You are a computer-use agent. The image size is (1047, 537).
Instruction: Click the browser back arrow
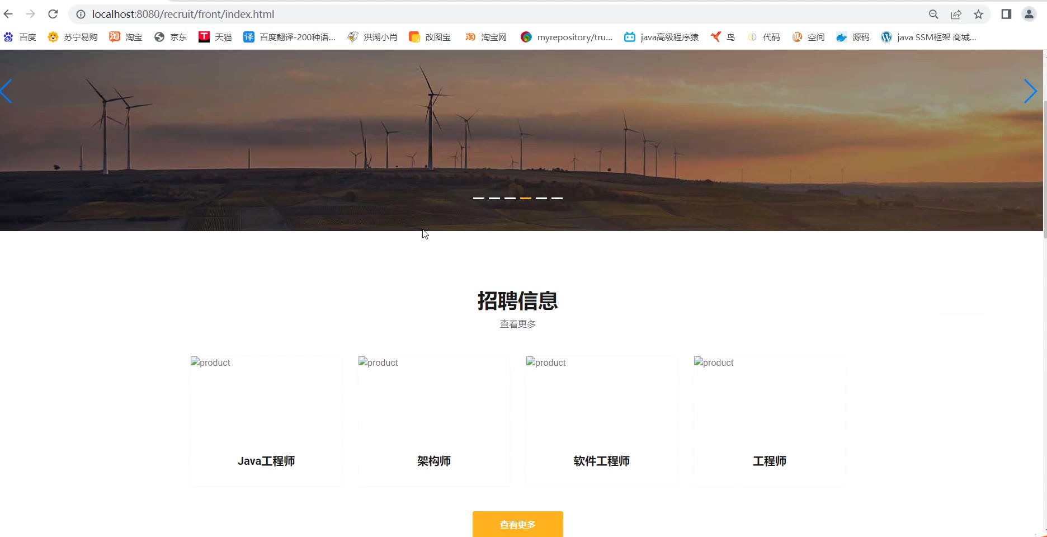[x=8, y=14]
